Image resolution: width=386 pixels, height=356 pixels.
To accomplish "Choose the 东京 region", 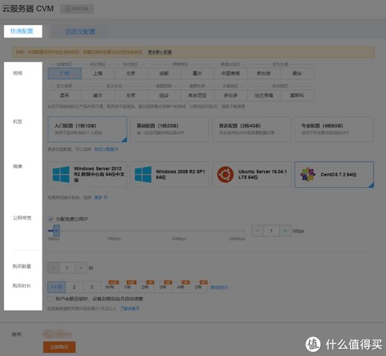I will click(x=131, y=95).
